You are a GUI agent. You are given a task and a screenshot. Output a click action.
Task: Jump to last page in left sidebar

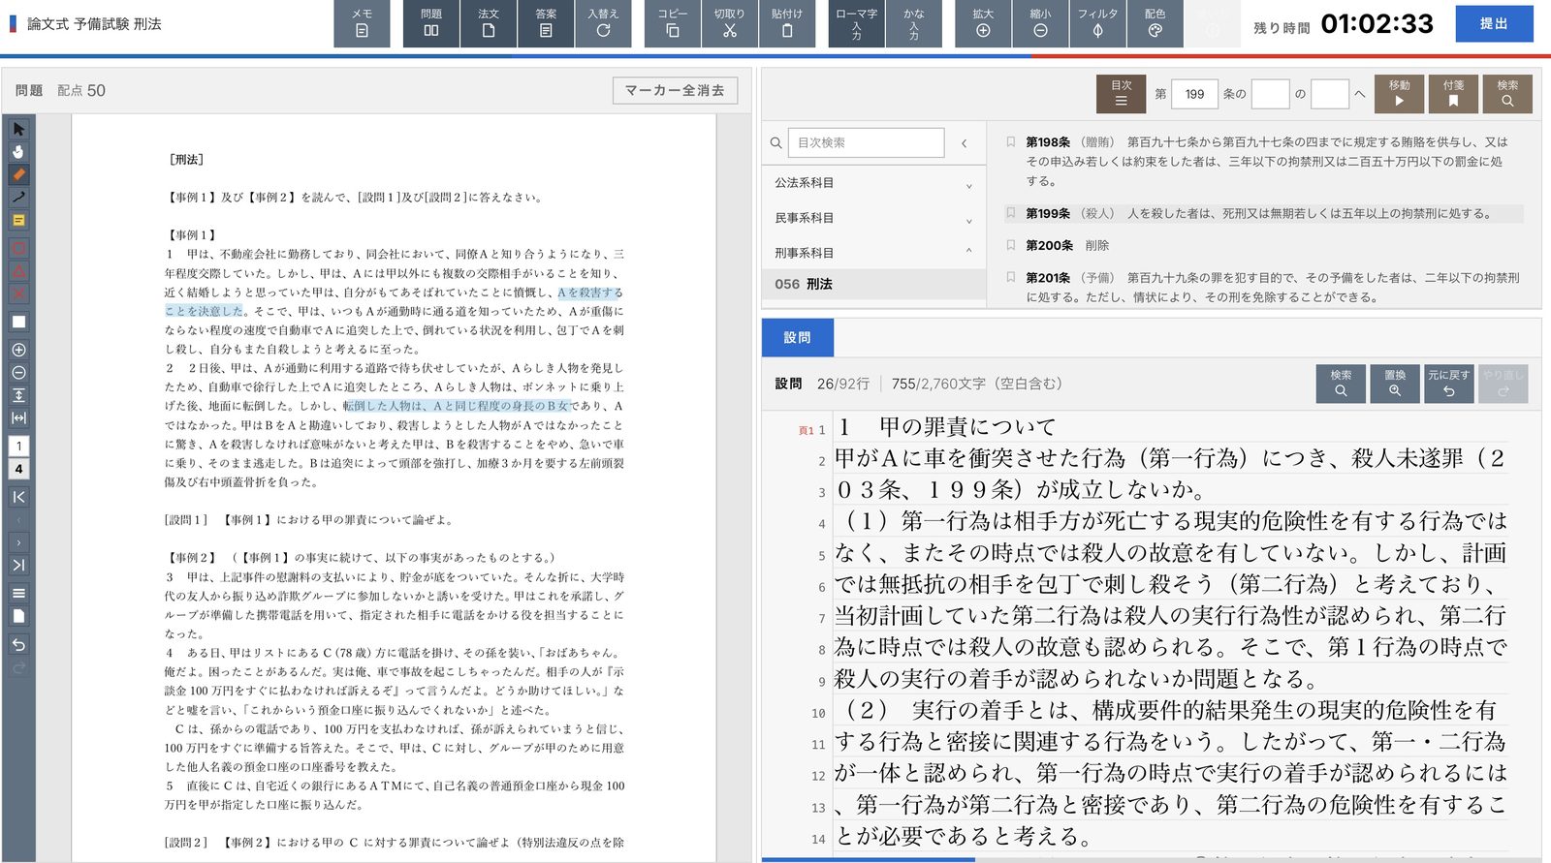click(x=18, y=566)
